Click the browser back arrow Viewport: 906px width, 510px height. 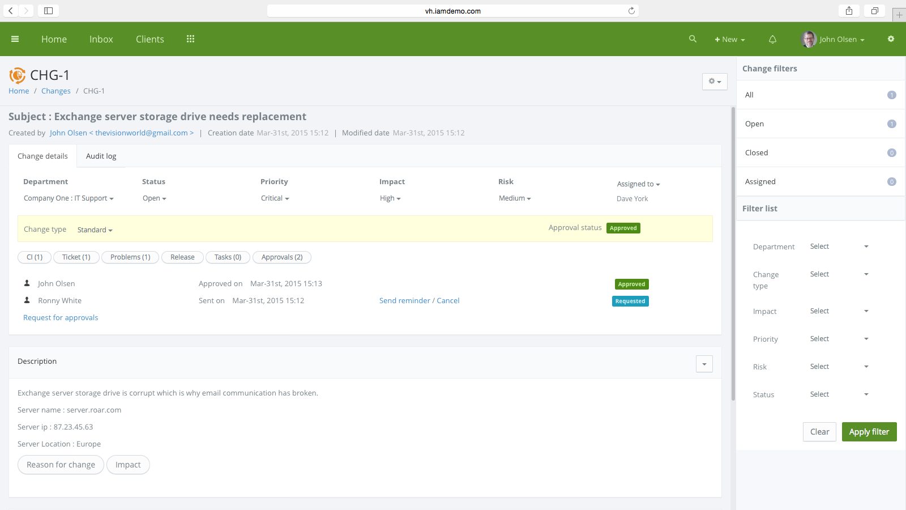tap(11, 11)
